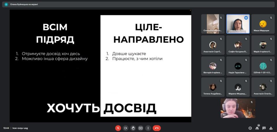Select Марія Ігорівна К… participant tile
277x132 pixels.
(263, 45)
